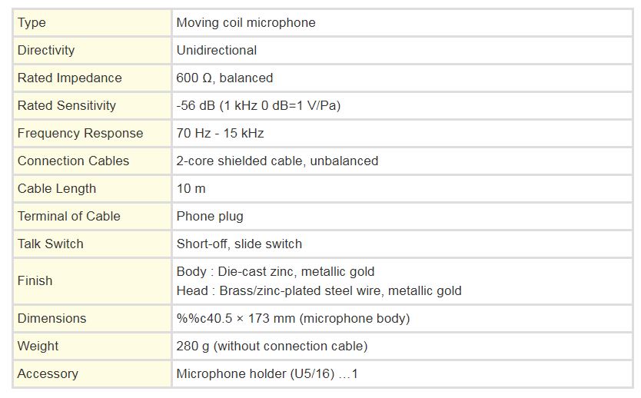The image size is (641, 398).
Task: Select the 2-core shielded cable value
Action: pos(277,161)
